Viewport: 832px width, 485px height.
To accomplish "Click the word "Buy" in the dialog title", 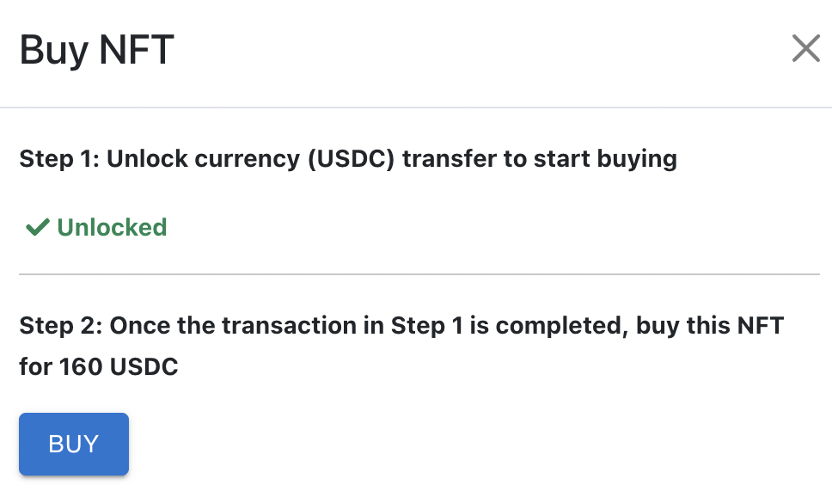I will coord(54,50).
